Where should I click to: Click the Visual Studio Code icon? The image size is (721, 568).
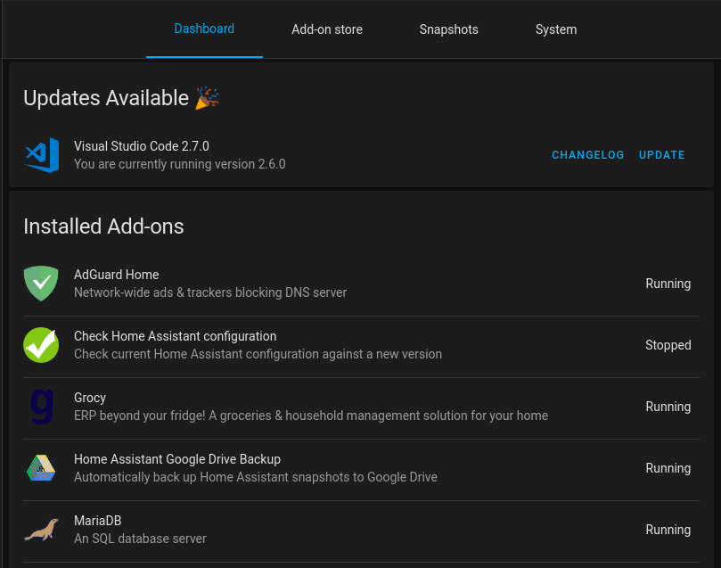point(41,155)
